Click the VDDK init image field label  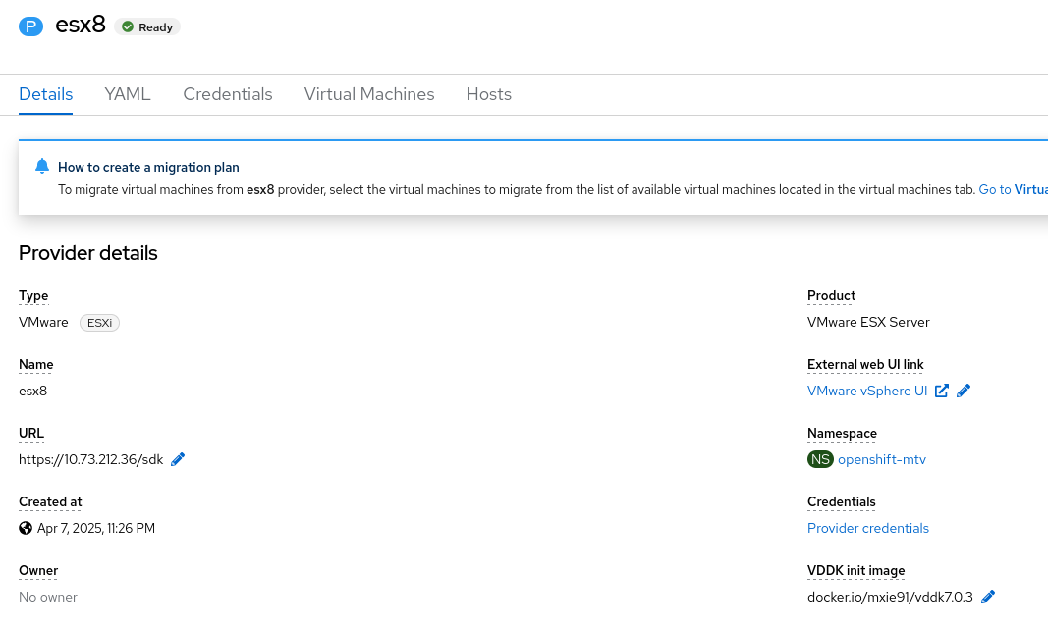(856, 570)
